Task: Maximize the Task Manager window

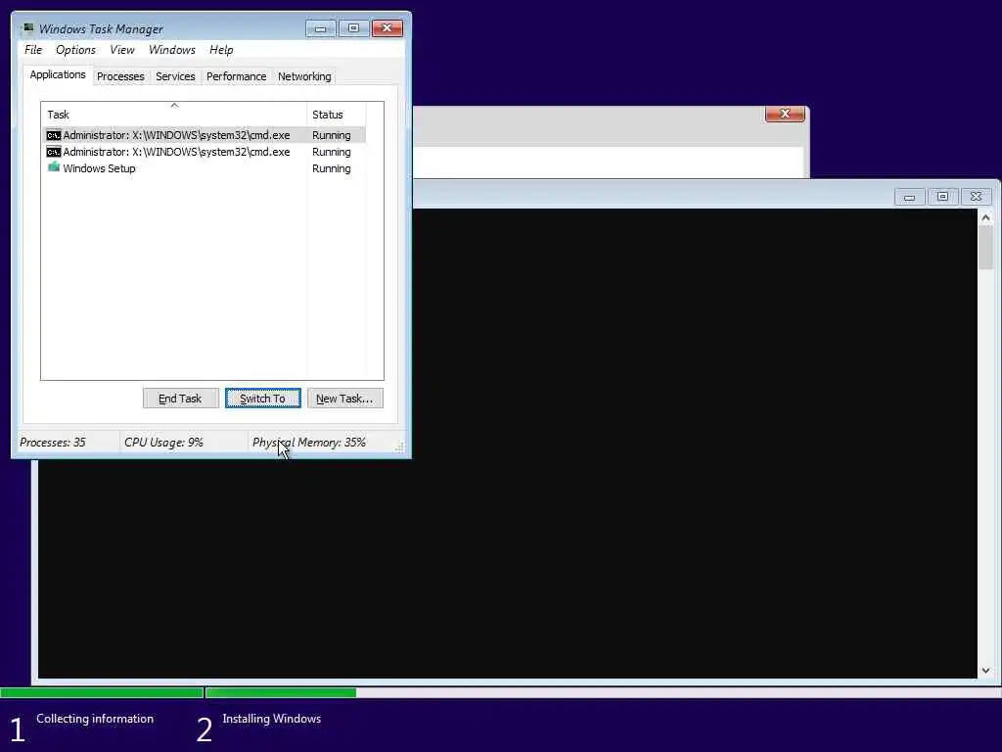Action: click(x=353, y=28)
